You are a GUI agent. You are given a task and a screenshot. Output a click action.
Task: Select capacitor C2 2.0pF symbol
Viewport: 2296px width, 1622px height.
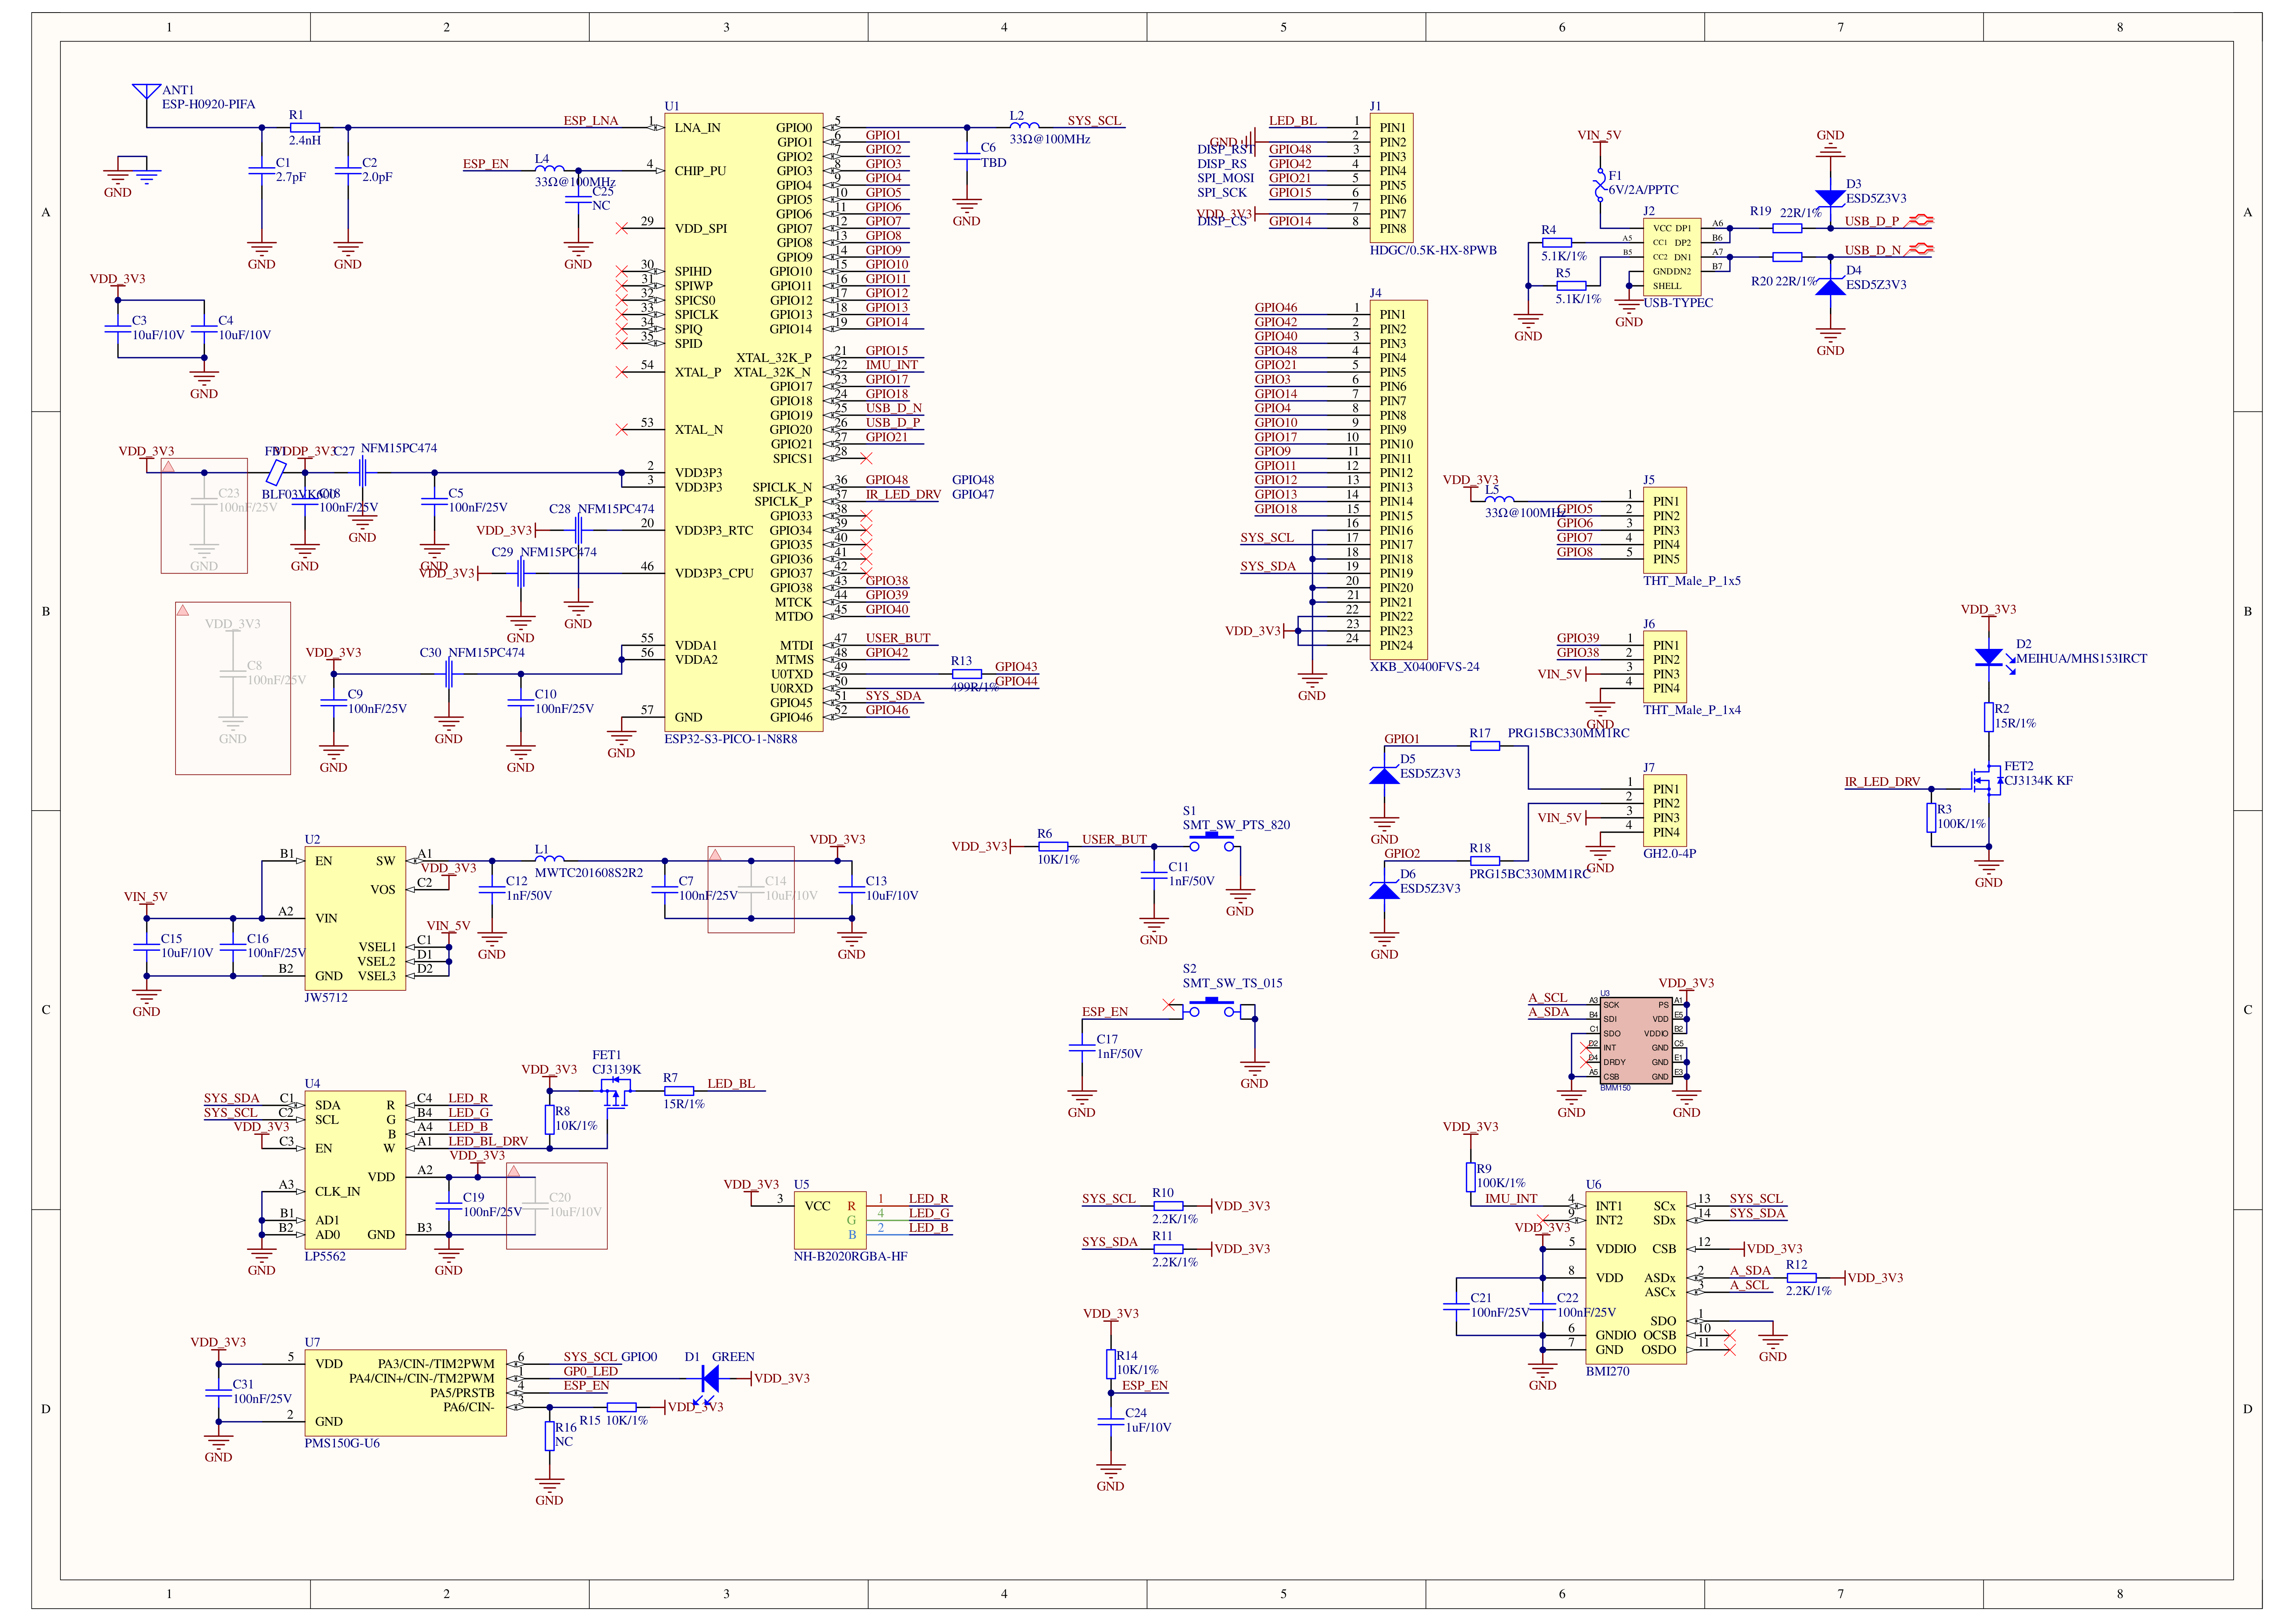coord(347,171)
